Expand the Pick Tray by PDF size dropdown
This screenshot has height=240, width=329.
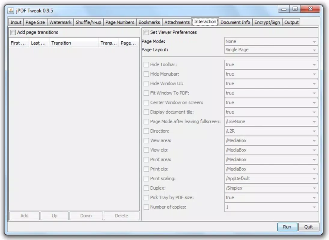271,197
